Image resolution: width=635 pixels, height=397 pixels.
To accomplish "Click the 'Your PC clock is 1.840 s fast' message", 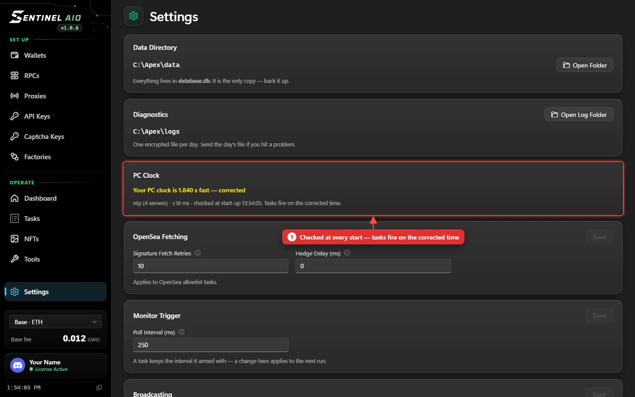I will coord(189,190).
